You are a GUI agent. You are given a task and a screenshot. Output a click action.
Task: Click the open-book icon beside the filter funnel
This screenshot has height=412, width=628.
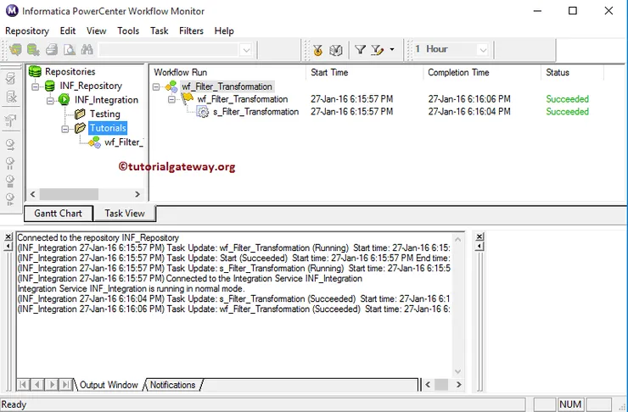click(336, 50)
